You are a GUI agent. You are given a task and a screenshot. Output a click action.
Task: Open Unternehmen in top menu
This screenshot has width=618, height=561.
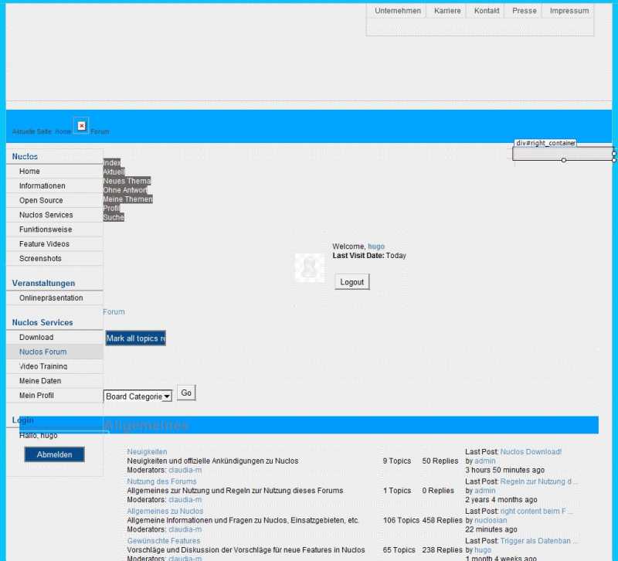tap(398, 11)
